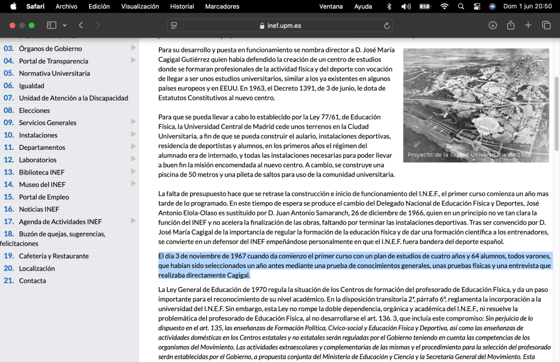Show the tab overview
This screenshot has height=362, width=560.
click(546, 25)
